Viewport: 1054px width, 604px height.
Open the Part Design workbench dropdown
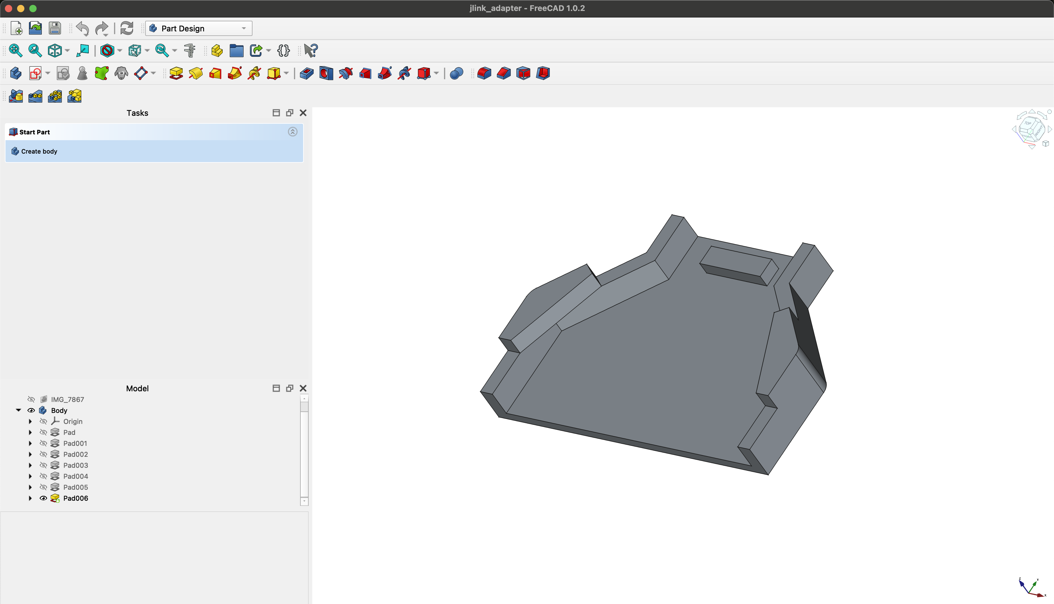pos(199,28)
